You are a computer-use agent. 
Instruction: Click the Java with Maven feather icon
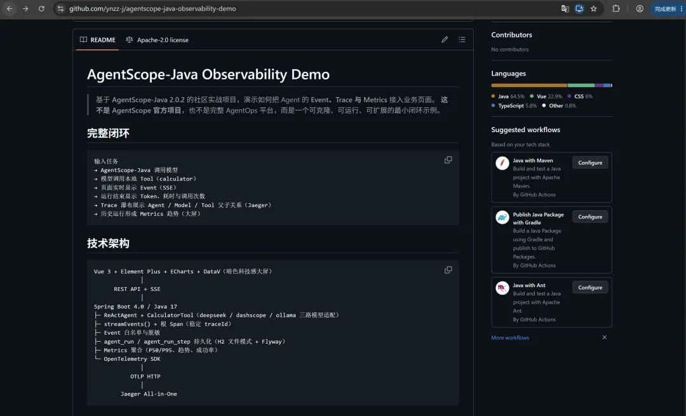click(502, 163)
